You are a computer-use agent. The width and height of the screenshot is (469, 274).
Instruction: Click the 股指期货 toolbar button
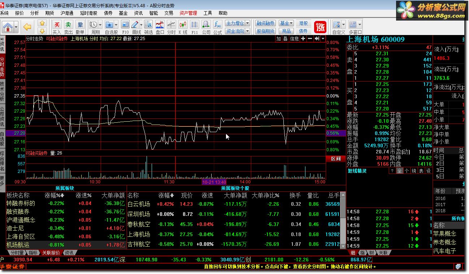pyautogui.click(x=265, y=31)
